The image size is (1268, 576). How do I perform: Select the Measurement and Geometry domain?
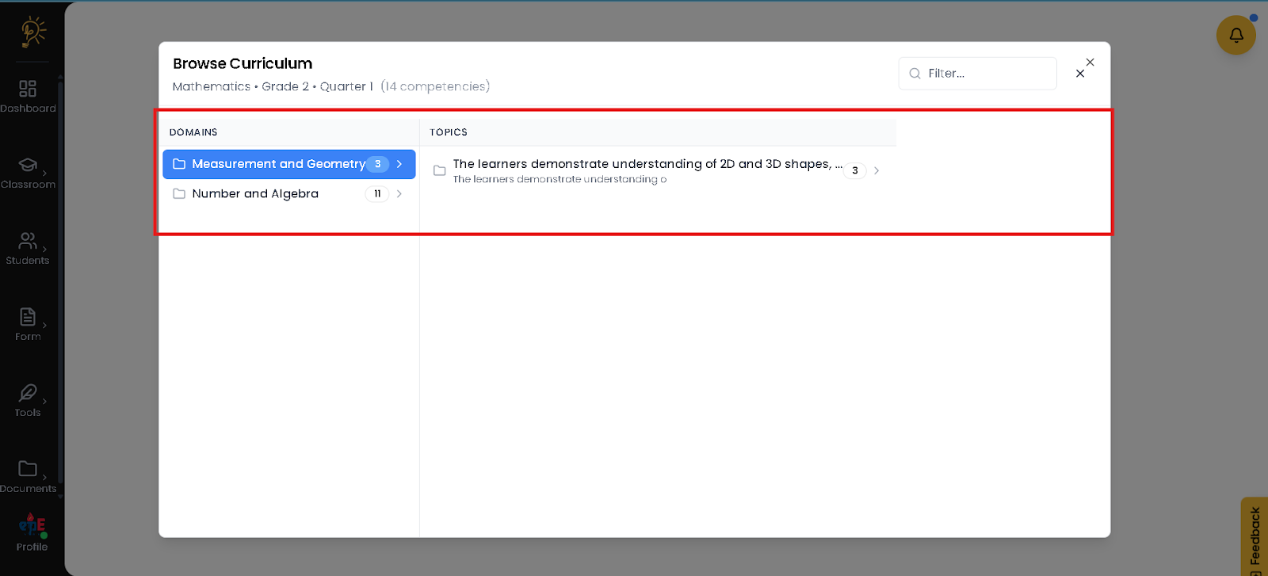278,164
